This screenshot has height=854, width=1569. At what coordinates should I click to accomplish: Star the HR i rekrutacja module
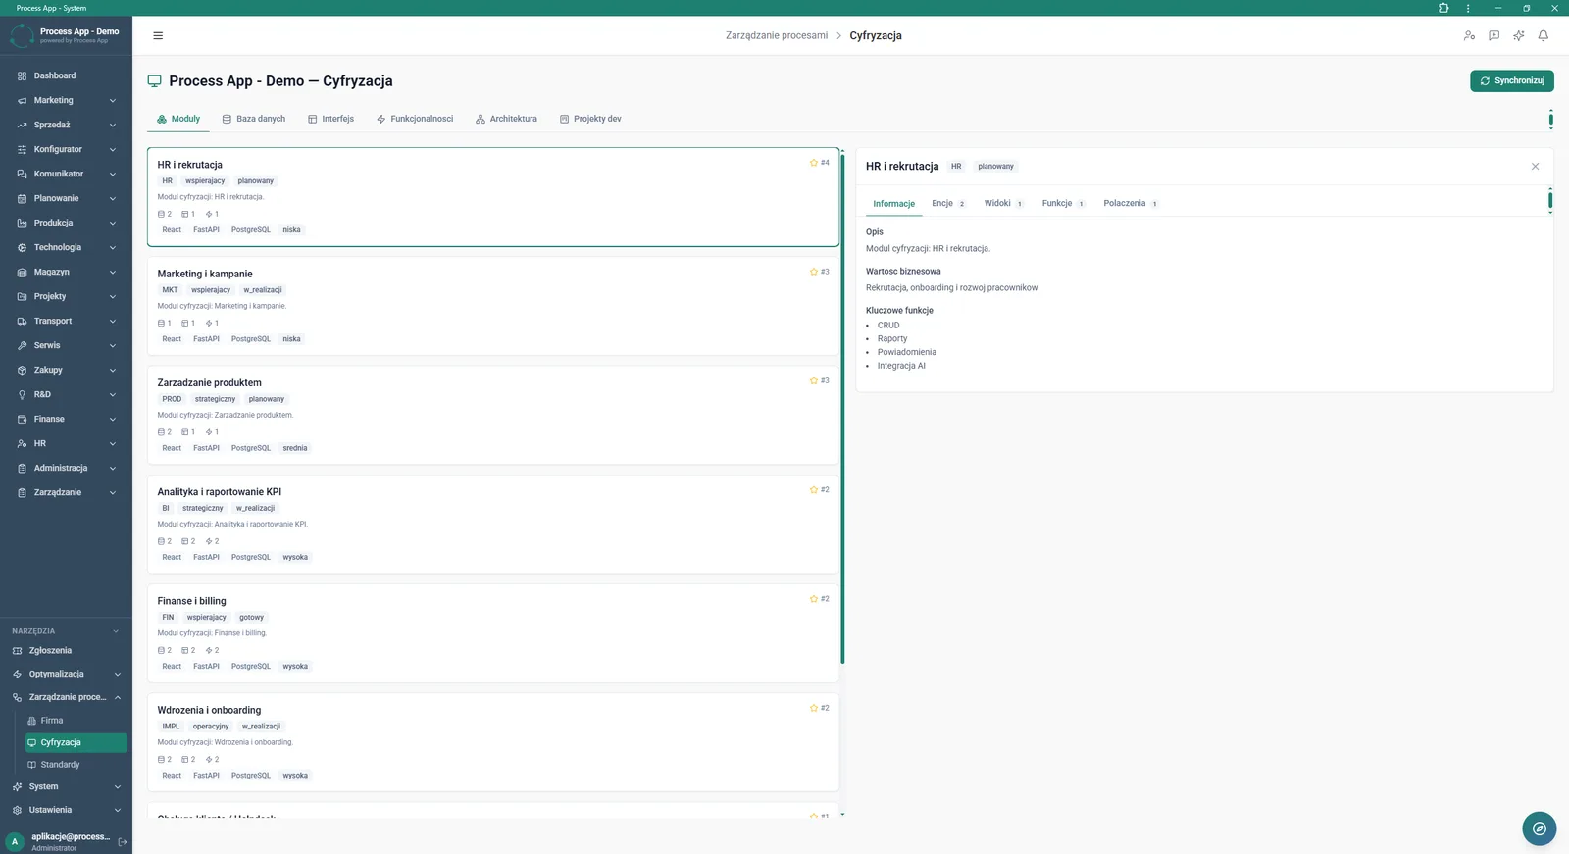[814, 163]
